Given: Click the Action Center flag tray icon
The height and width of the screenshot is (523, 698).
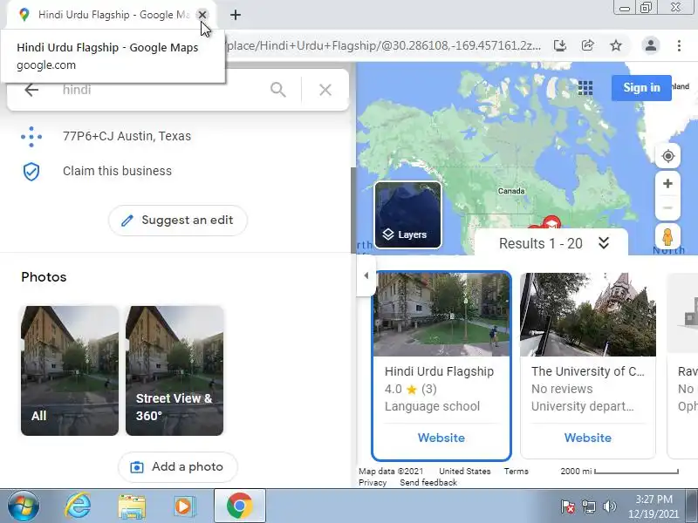Looking at the screenshot, I should 568,506.
